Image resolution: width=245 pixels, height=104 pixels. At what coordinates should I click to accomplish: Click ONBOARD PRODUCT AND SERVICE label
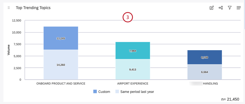[61, 84]
